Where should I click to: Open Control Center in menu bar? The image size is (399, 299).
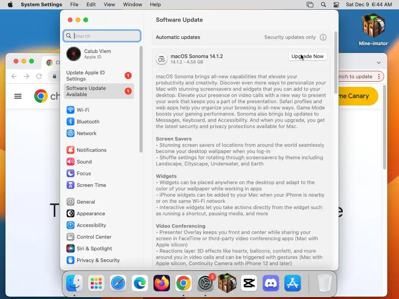tap(336, 5)
